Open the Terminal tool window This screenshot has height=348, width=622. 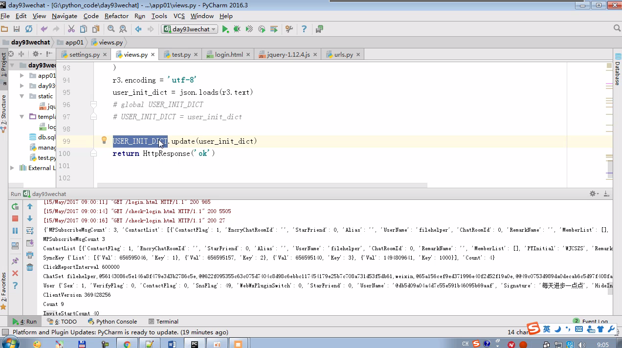(x=163, y=322)
